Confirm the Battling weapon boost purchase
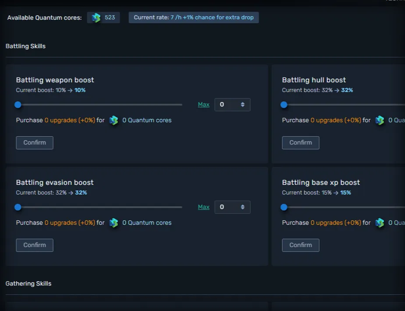This screenshot has height=311, width=405. pos(35,143)
